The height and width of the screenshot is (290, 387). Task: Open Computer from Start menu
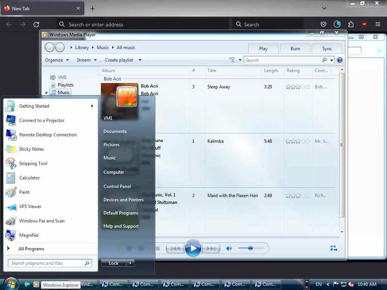click(113, 172)
